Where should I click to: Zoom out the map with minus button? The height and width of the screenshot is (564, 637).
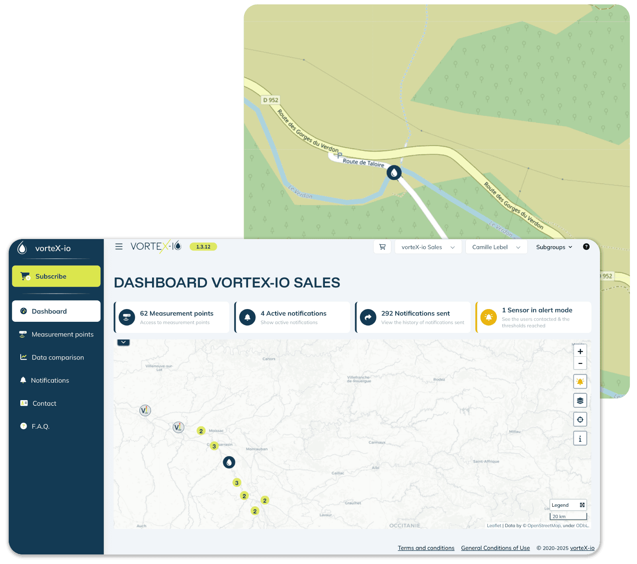pyautogui.click(x=580, y=363)
